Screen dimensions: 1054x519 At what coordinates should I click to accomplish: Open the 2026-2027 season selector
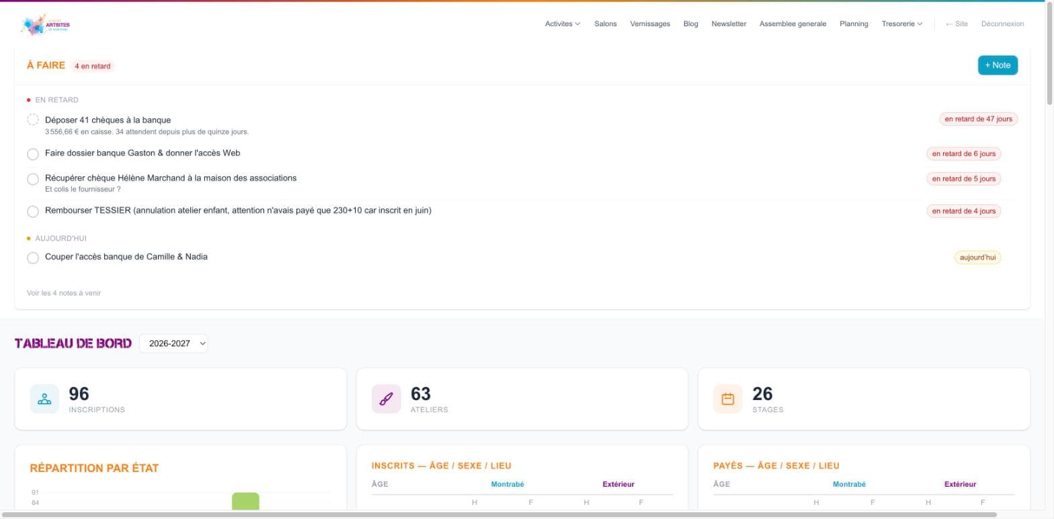173,344
